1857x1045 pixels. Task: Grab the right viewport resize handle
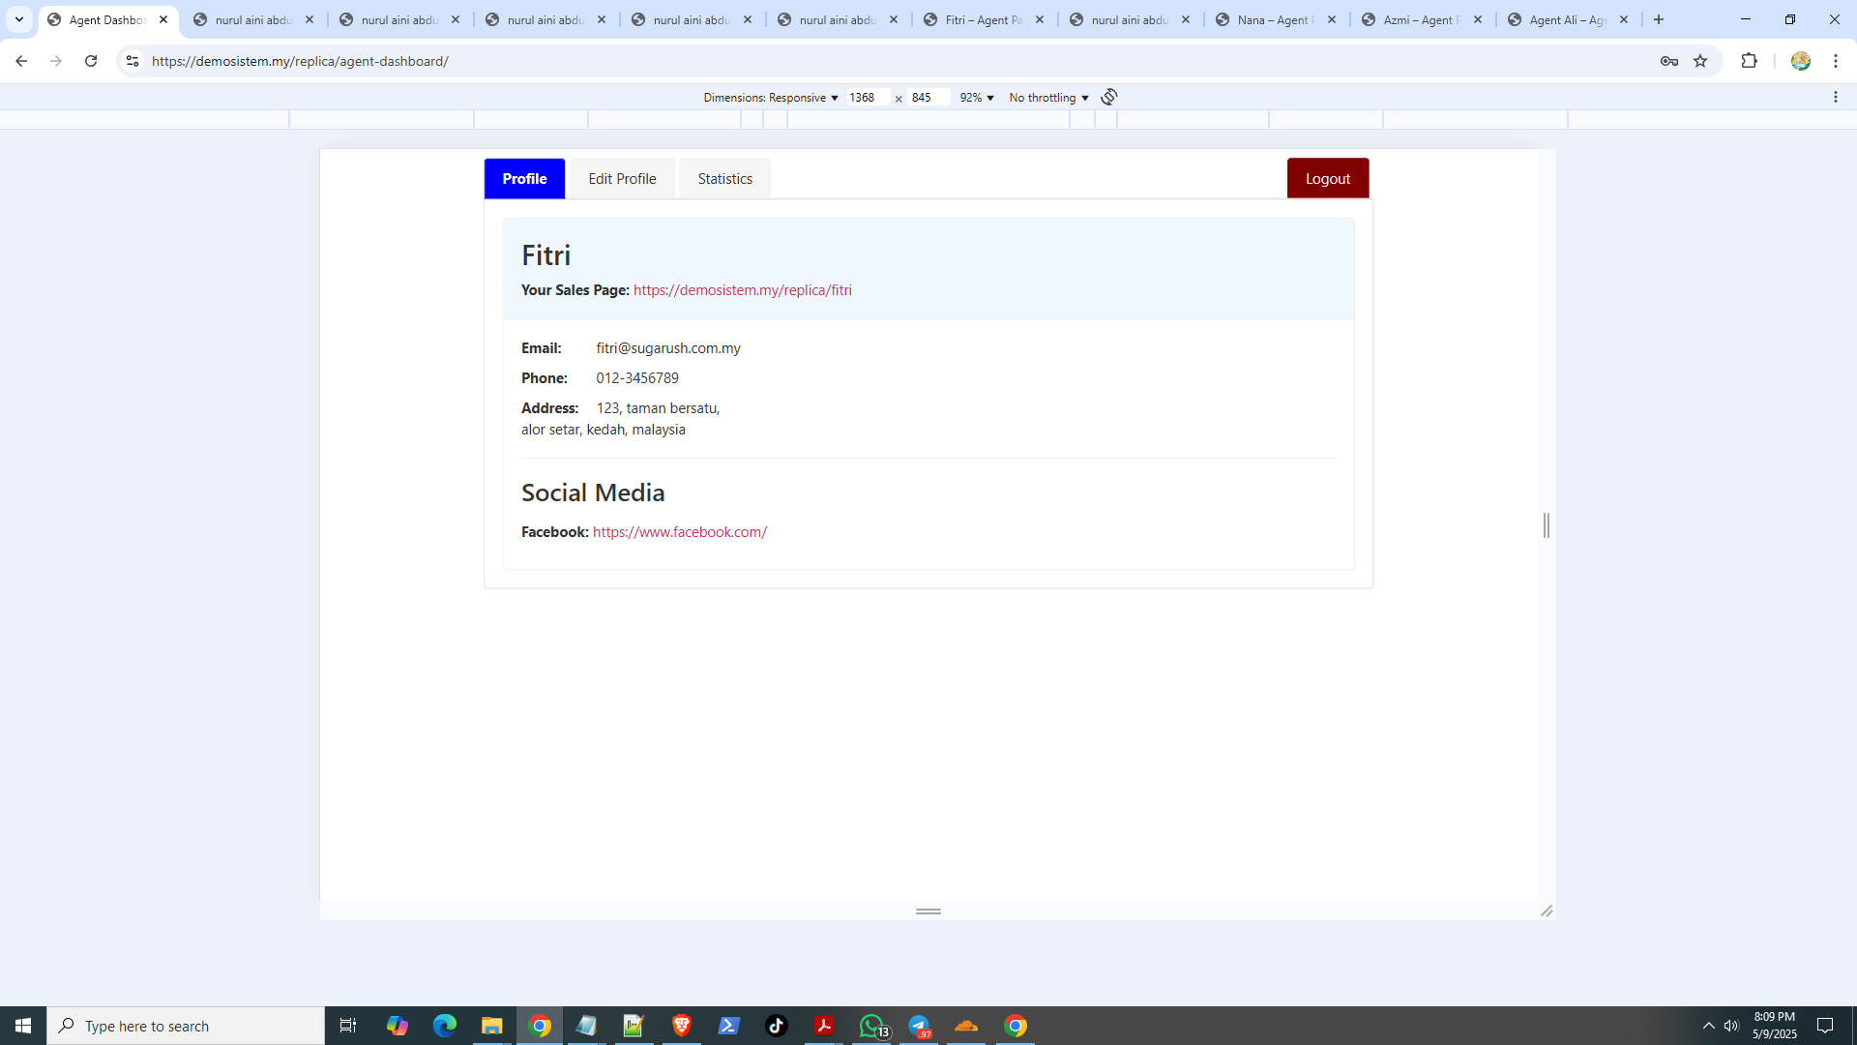1547,525
